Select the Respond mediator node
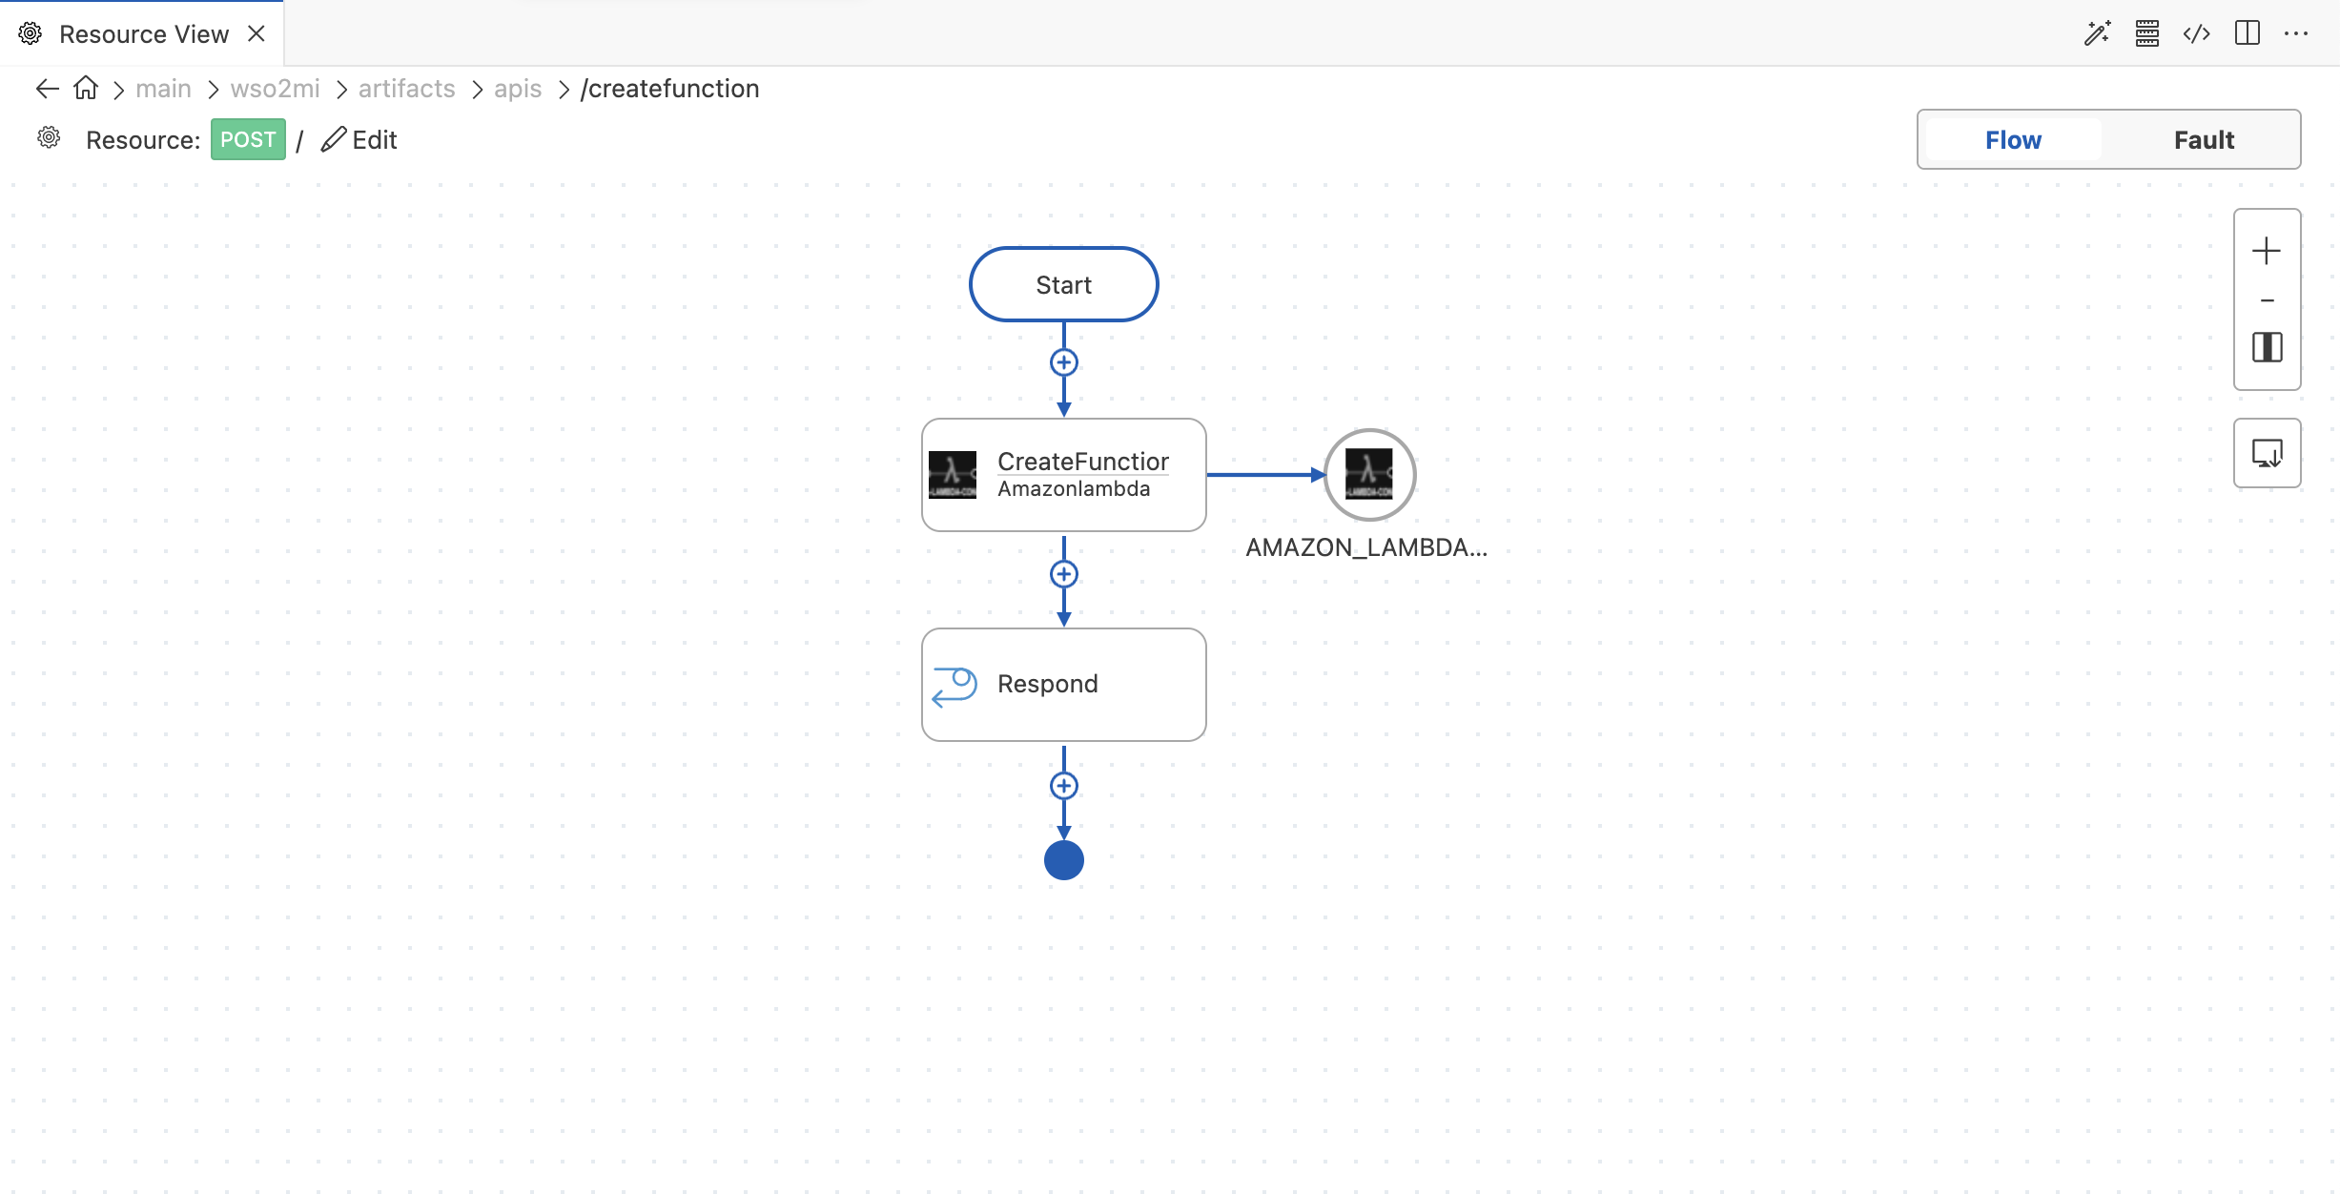This screenshot has width=2340, height=1194. [1064, 685]
